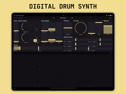Set the Attack 1 envelope slider
The image size is (126, 94).
(45, 27)
